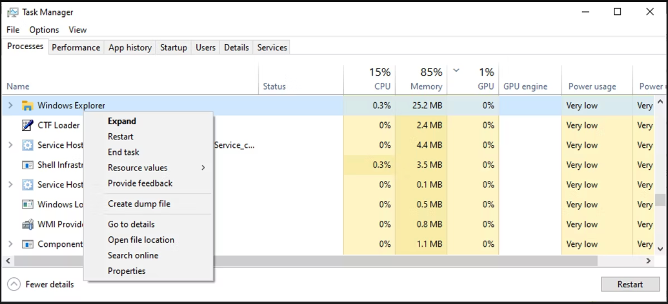
Task: Choose Open file location in menu
Action: click(x=141, y=240)
